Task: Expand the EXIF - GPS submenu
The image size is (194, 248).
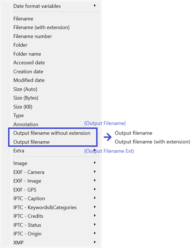Action: [x=25, y=190]
